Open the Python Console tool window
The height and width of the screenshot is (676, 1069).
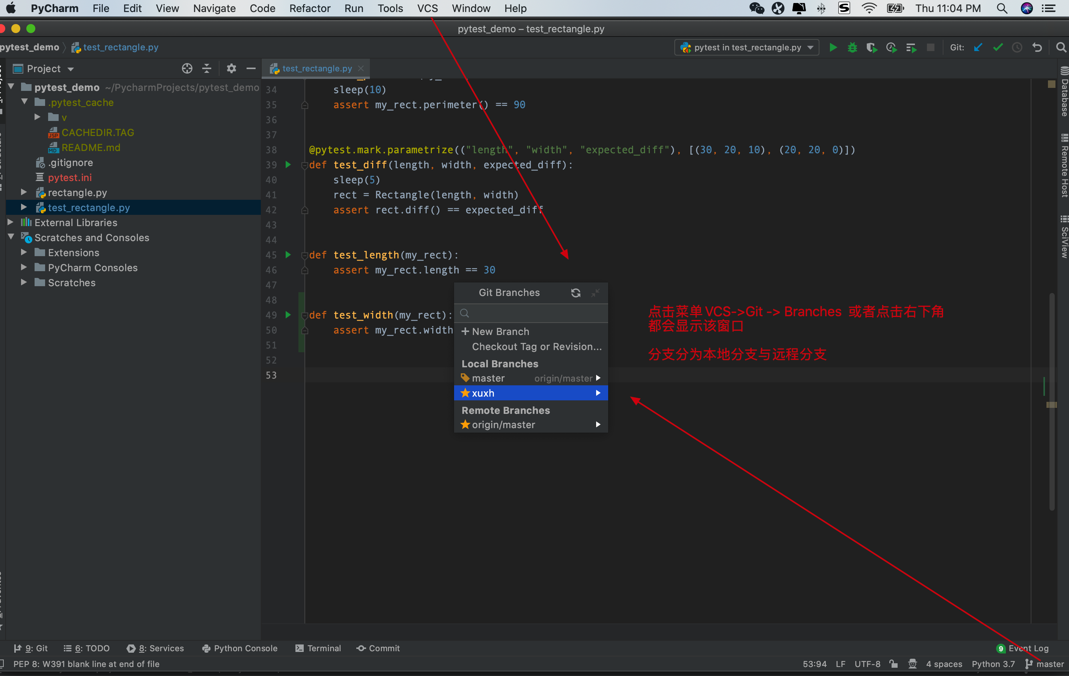click(240, 648)
